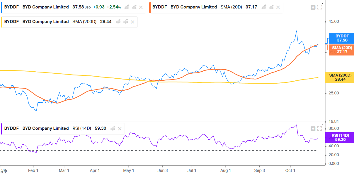Viewport: 354px width, 176px height.
Task: Click the plain layers icon in SMA (200D) legend
Action: 125,22
